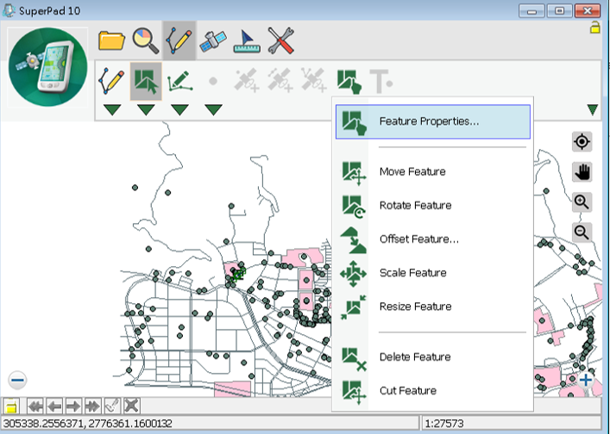The height and width of the screenshot is (434, 610).
Task: Select the Edit pencil main toolbar tab
Action: 179,40
